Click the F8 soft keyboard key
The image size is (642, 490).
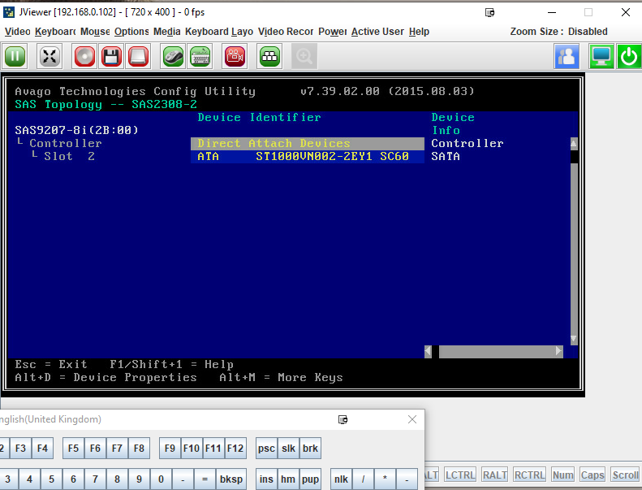click(139, 449)
